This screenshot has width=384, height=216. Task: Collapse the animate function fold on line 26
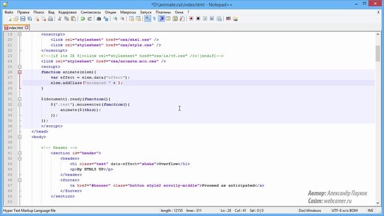click(20, 72)
